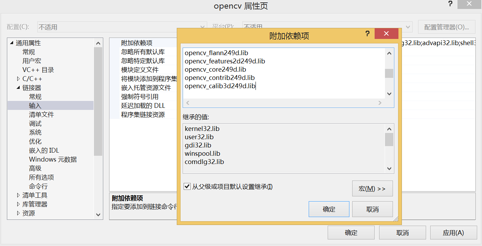The height and width of the screenshot is (246, 482).
Task: Select 常规 under 通用属性
Action: point(29,52)
